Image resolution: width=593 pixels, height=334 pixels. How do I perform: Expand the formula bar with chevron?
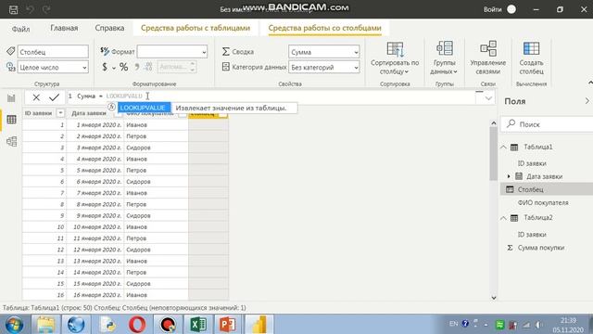488,98
